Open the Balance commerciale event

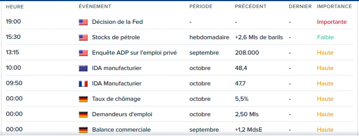[x=122, y=130]
